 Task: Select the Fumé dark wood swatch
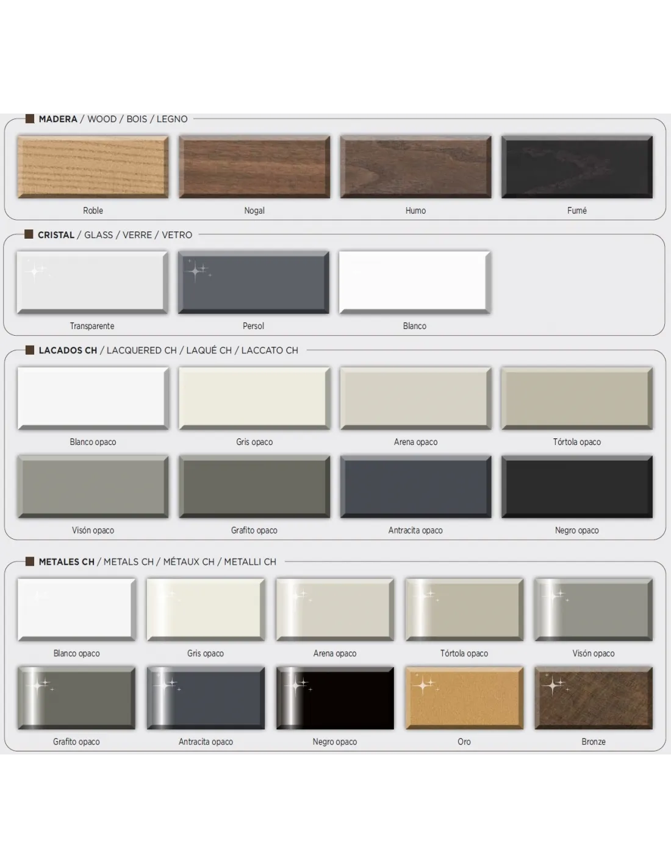click(576, 167)
